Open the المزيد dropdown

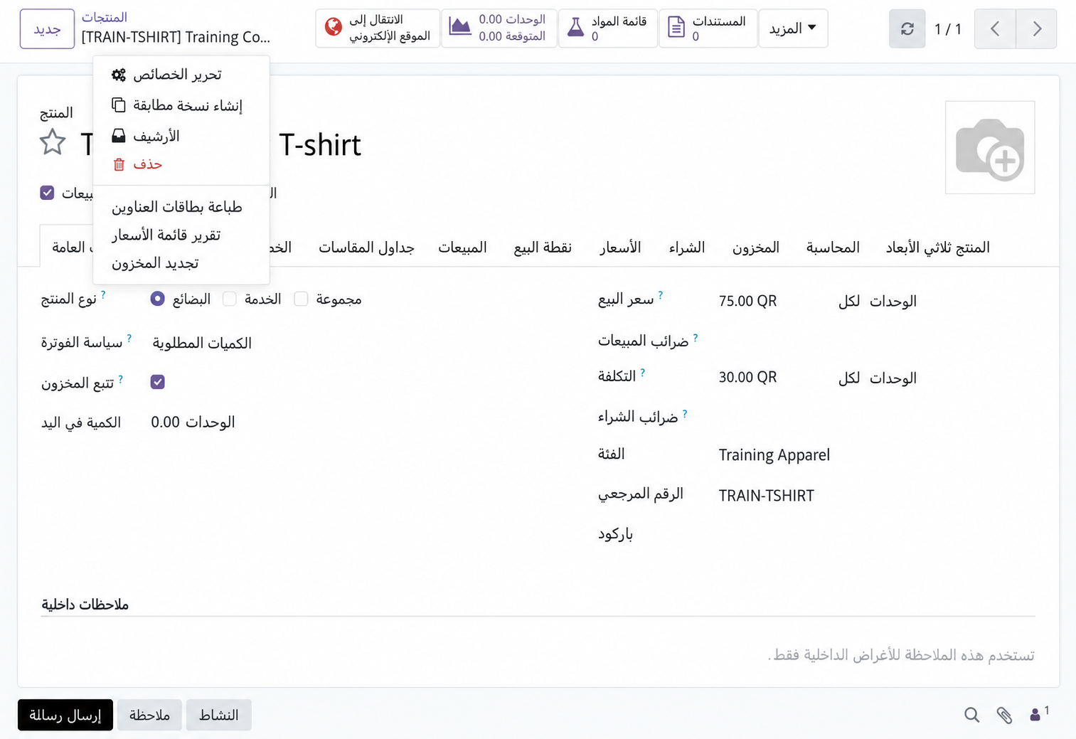(793, 28)
